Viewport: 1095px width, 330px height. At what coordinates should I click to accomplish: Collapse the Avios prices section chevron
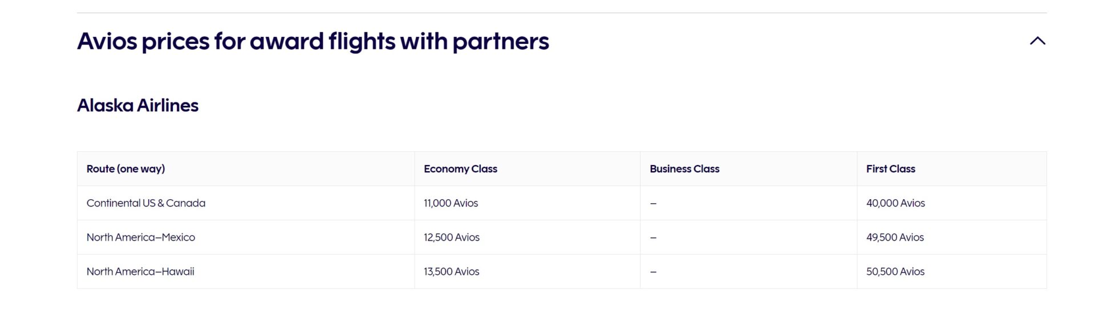1037,41
